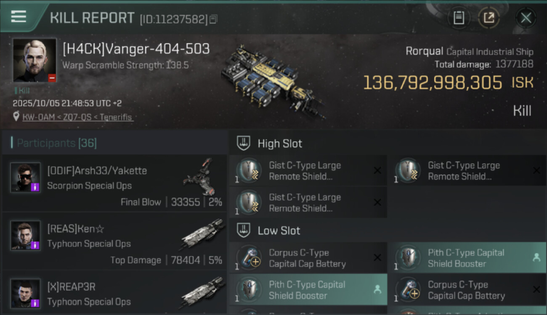Screen dimensions: 547x315
Task: Open the Scorpion Special Ops ship image
Action: [x=199, y=176]
